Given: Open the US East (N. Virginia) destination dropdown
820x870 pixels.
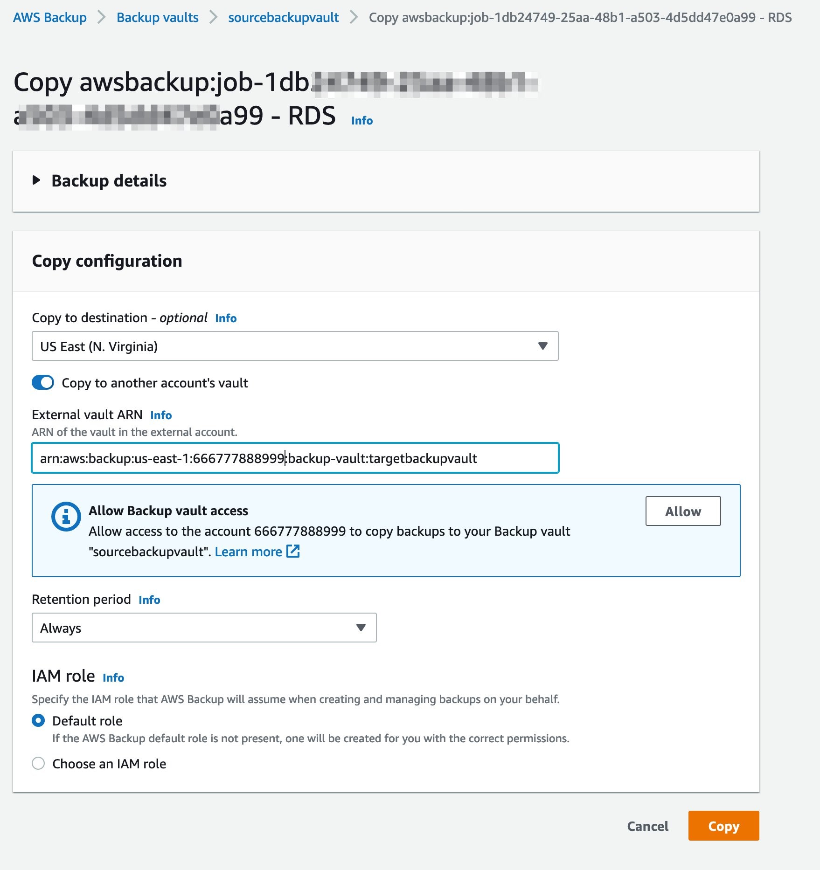Looking at the screenshot, I should (x=295, y=346).
